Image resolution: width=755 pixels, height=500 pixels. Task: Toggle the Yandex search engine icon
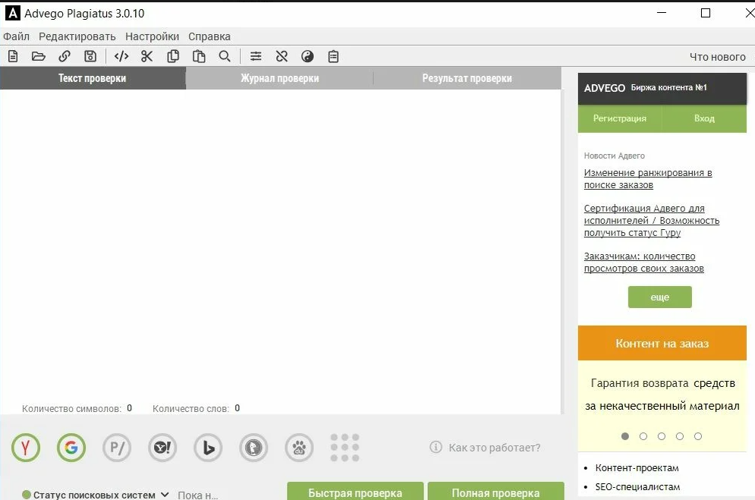point(26,448)
